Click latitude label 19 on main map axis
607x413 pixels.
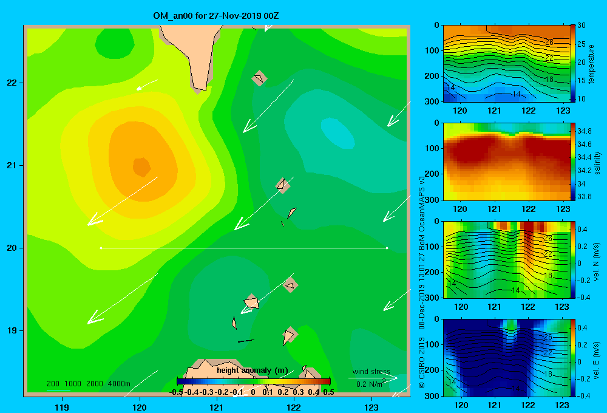tap(12, 330)
